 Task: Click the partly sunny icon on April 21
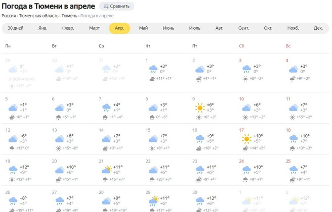[x=106, y=170]
